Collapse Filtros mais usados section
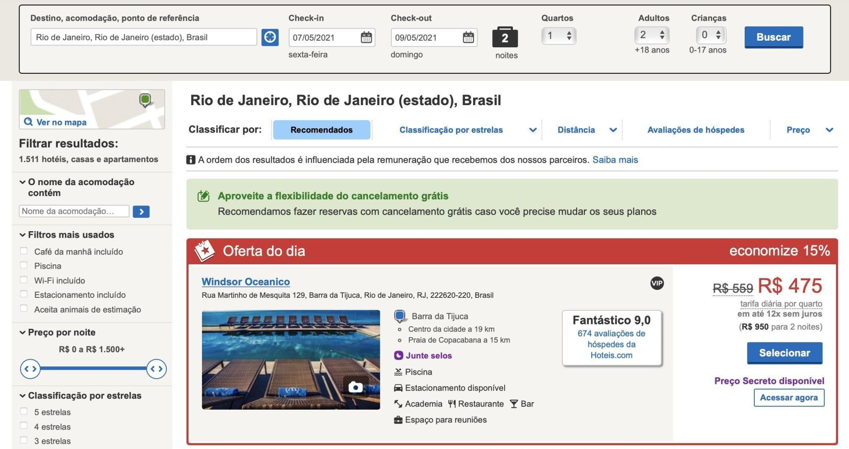 coord(22,235)
